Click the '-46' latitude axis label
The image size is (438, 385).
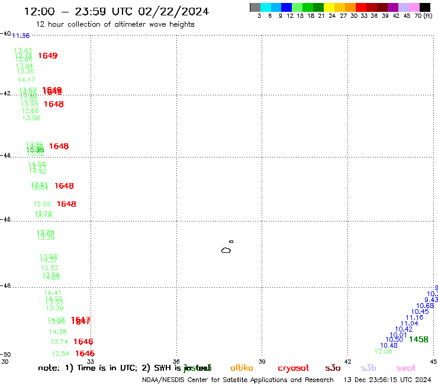pyautogui.click(x=5, y=219)
